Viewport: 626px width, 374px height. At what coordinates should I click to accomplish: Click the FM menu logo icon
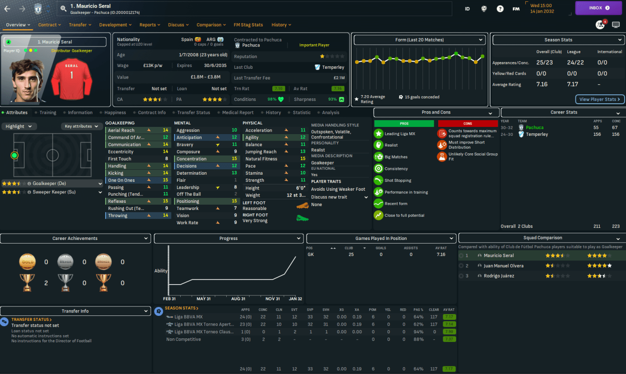tap(516, 8)
